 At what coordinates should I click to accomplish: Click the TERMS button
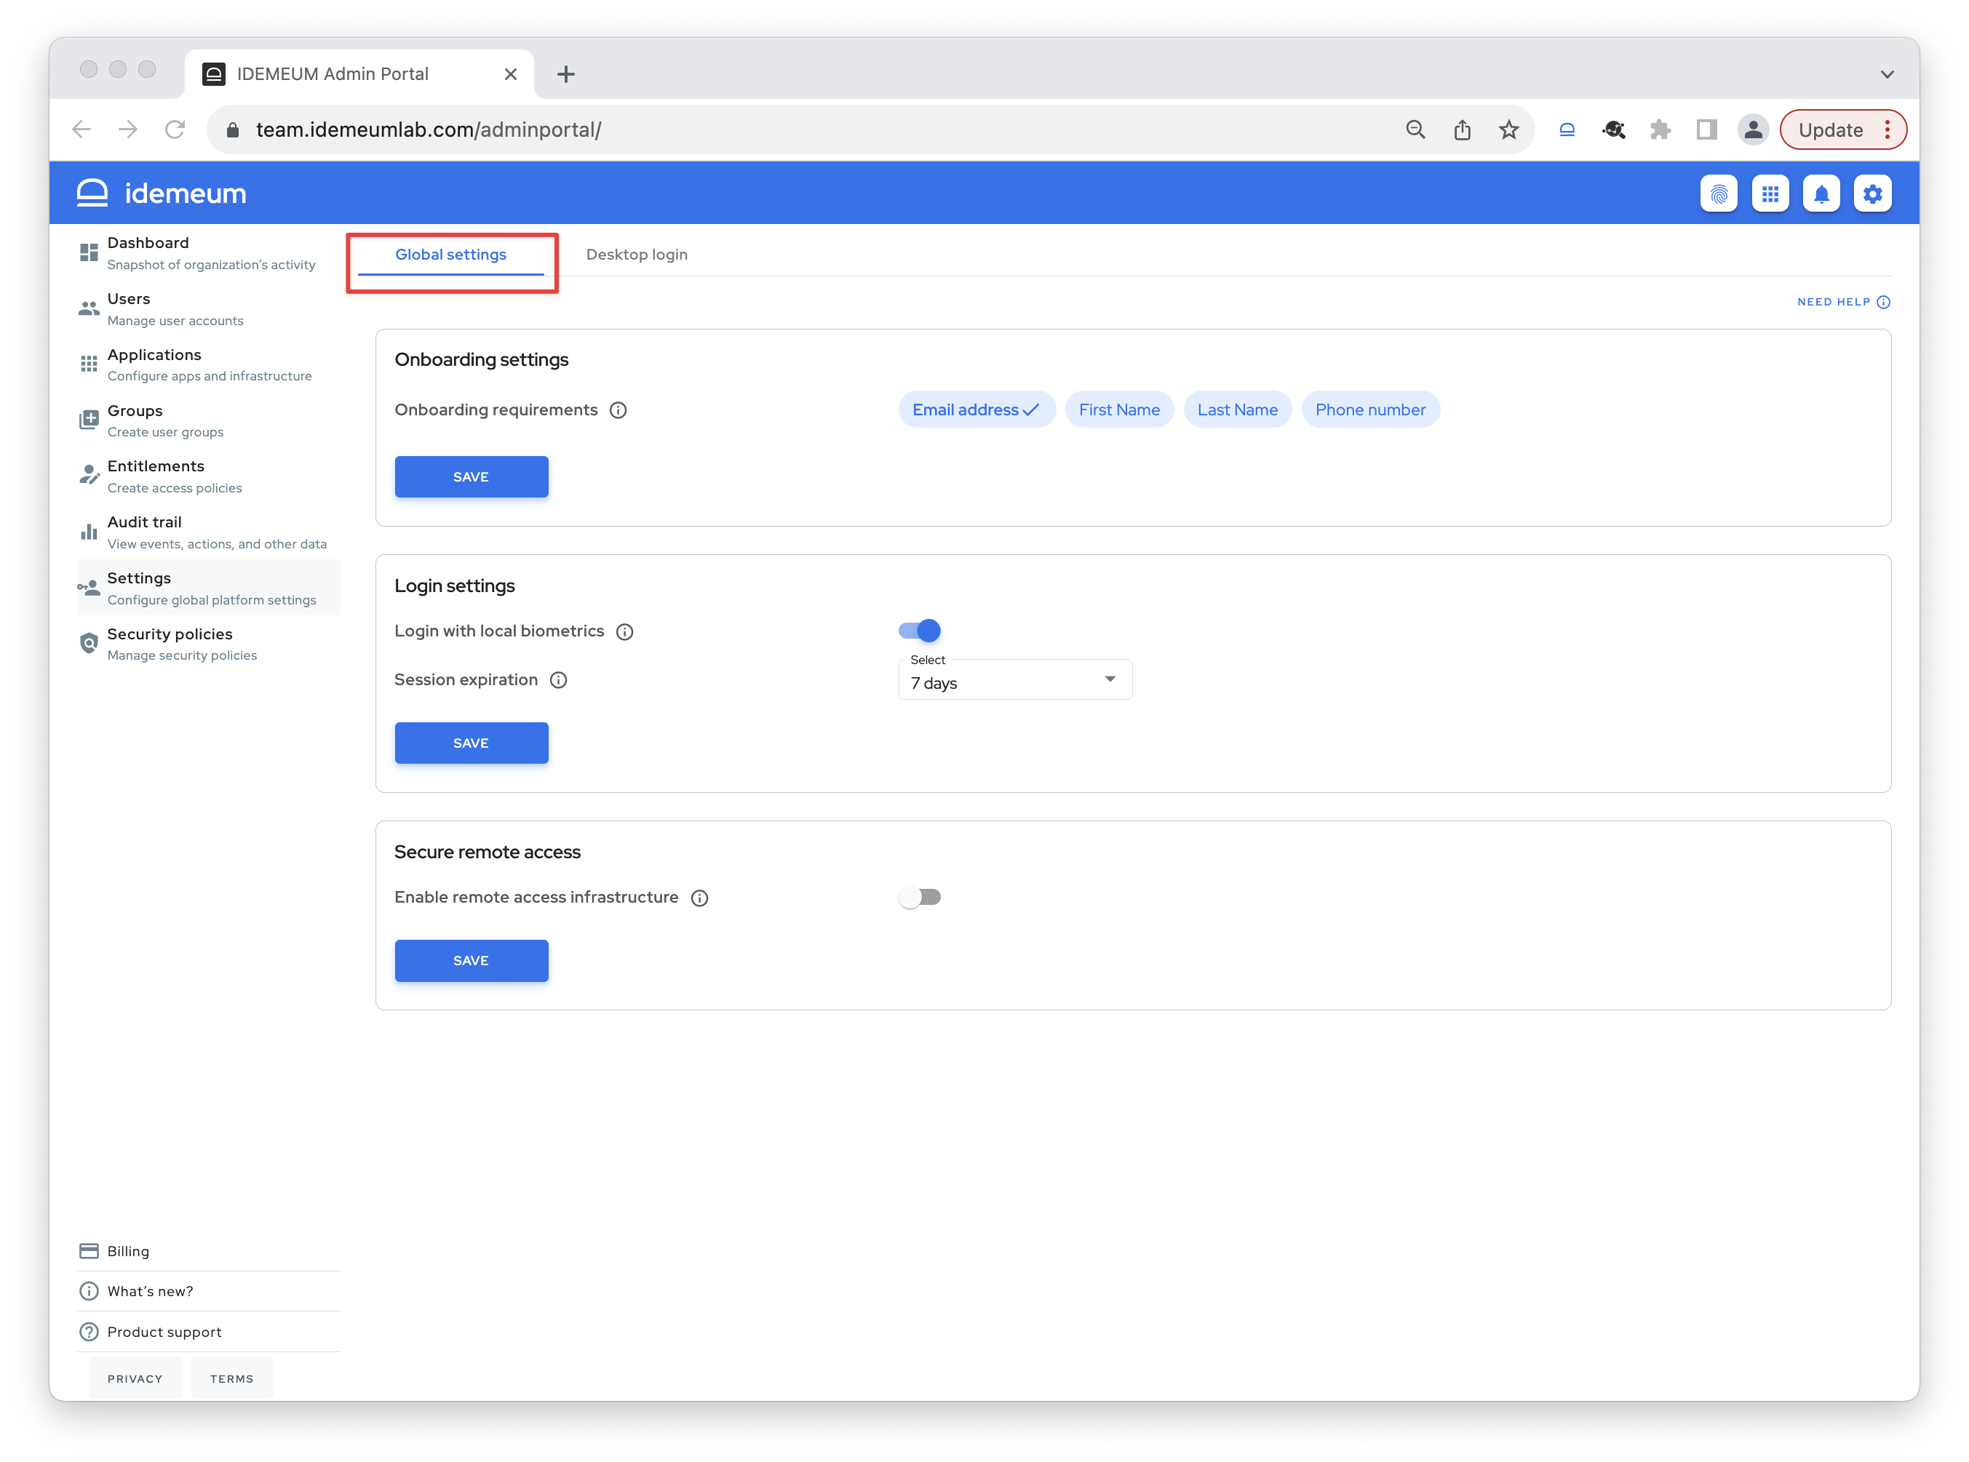click(232, 1379)
